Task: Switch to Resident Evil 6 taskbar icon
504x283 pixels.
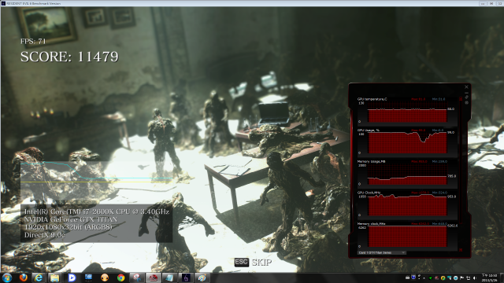Action: 186,277
